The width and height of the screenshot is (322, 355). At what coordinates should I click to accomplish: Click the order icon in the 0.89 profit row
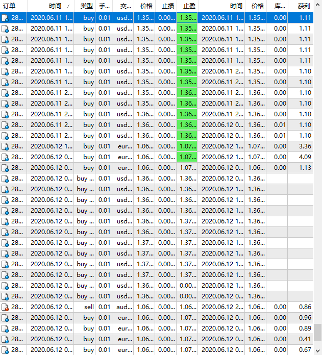coord(5,328)
